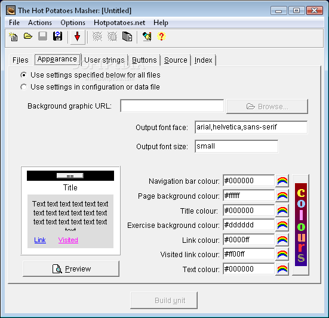Open the Hotpotatoes.net menu
Viewport: 329px width, 318px height.
tap(119, 23)
